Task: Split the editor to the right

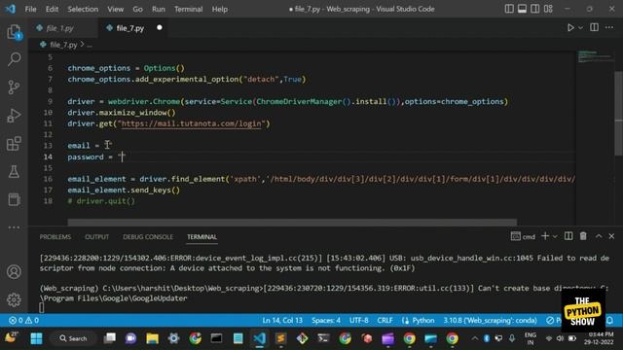Action: pos(595,27)
